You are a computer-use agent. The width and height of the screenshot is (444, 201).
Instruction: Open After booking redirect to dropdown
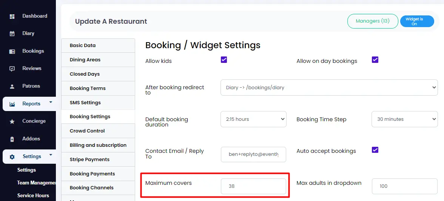pos(329,87)
